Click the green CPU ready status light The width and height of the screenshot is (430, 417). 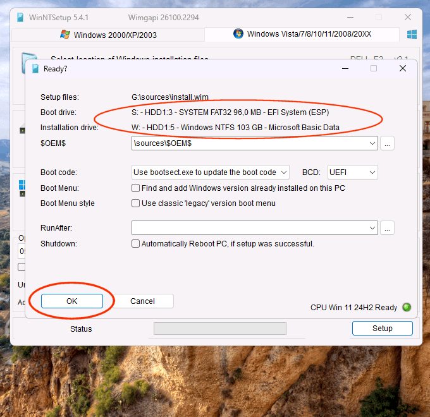[x=407, y=307]
